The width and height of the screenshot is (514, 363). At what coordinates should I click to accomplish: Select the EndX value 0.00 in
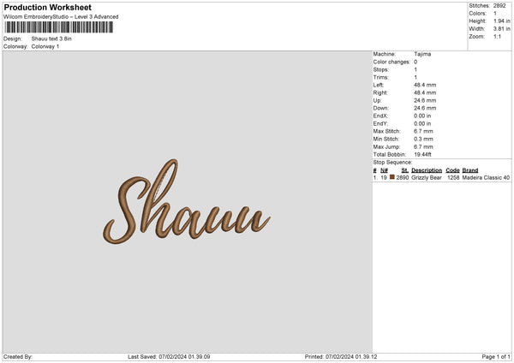422,116
